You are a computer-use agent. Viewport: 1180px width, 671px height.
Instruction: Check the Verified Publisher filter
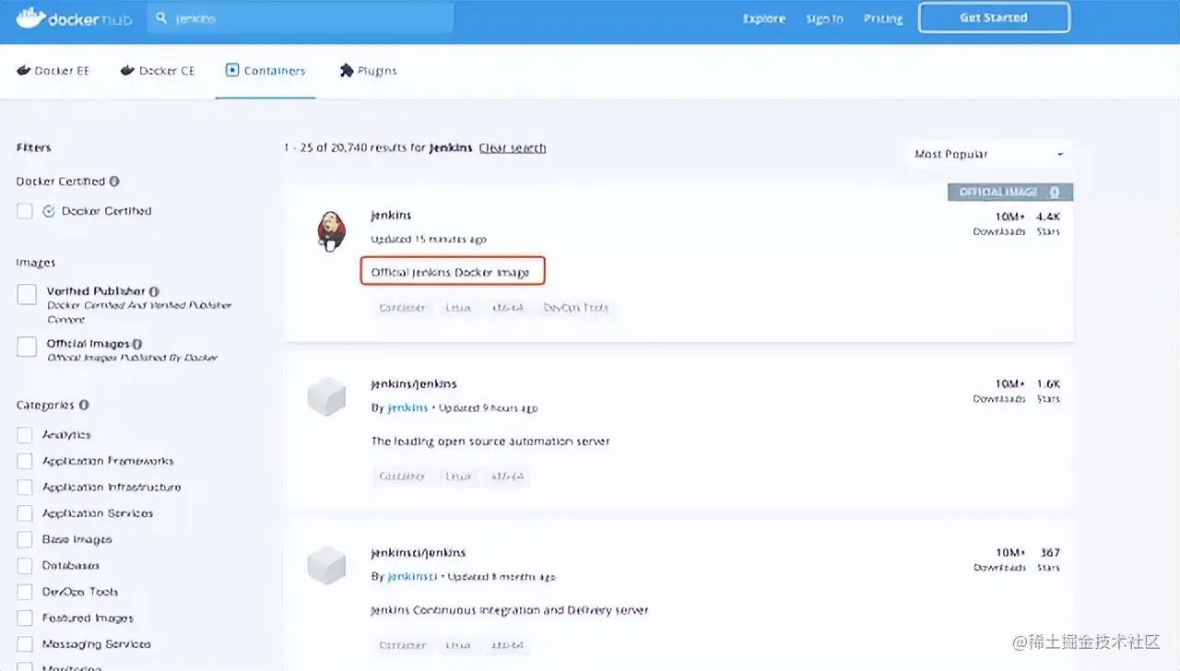pyautogui.click(x=27, y=295)
